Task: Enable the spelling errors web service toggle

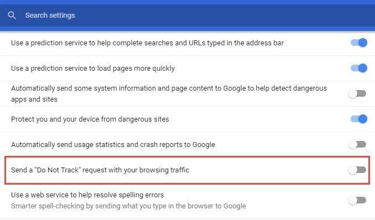Action: coord(357,200)
